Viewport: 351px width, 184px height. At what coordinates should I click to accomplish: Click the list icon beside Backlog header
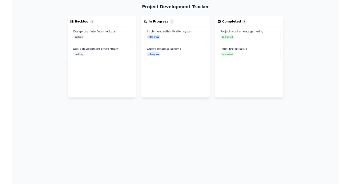coord(72,21)
